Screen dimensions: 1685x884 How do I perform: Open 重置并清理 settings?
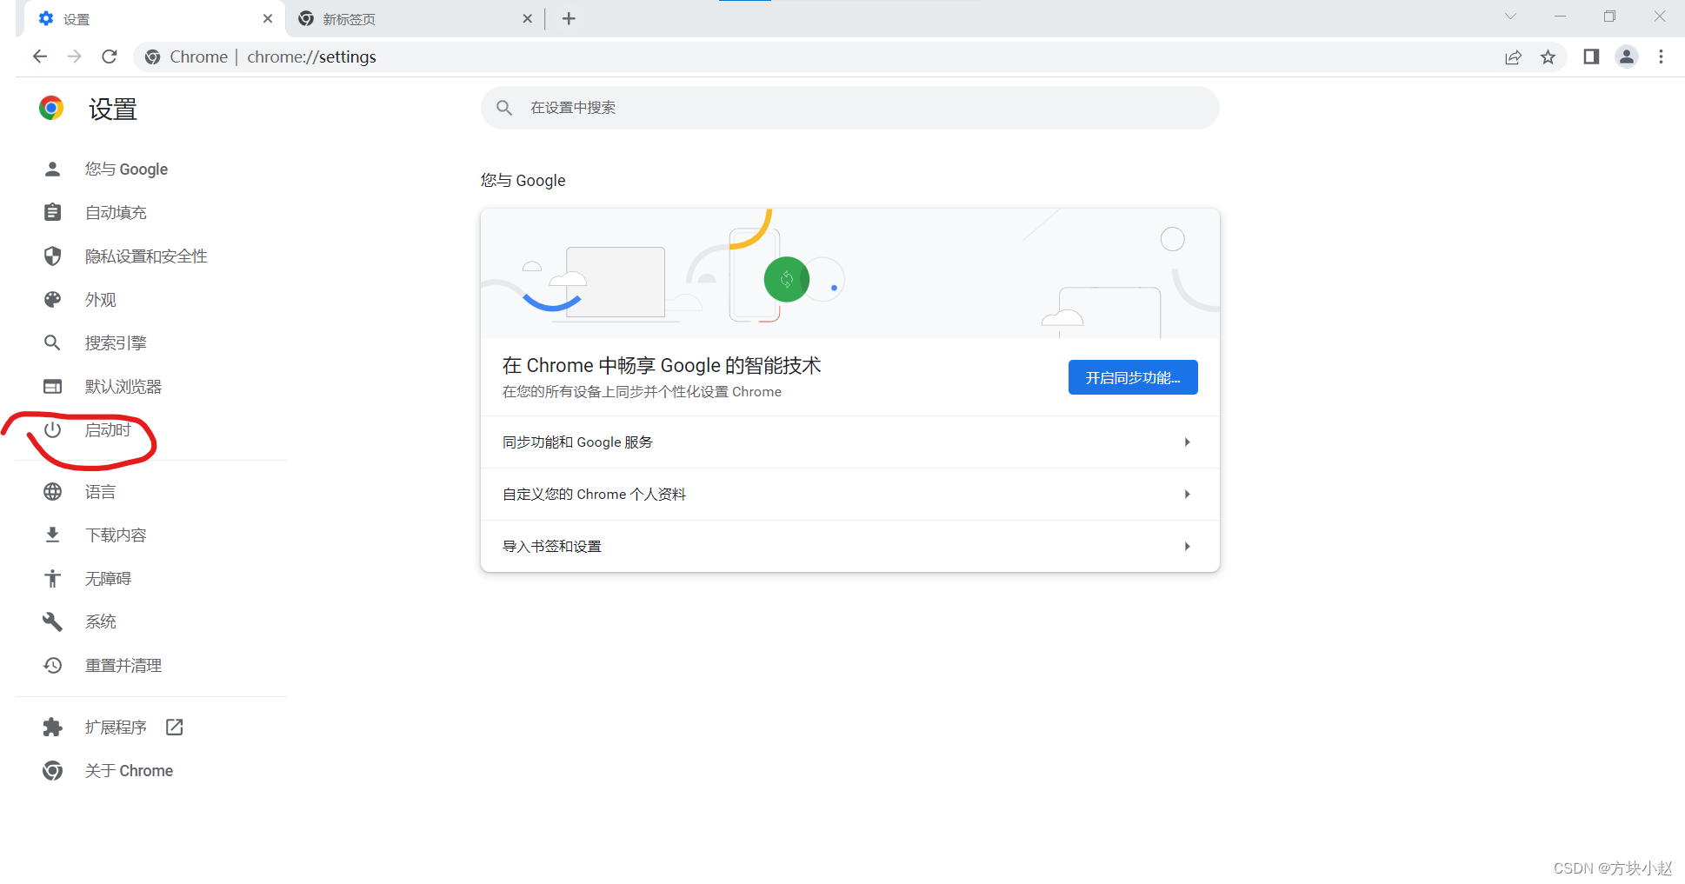pos(123,665)
